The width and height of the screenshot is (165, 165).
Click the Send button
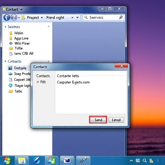pos(98,120)
